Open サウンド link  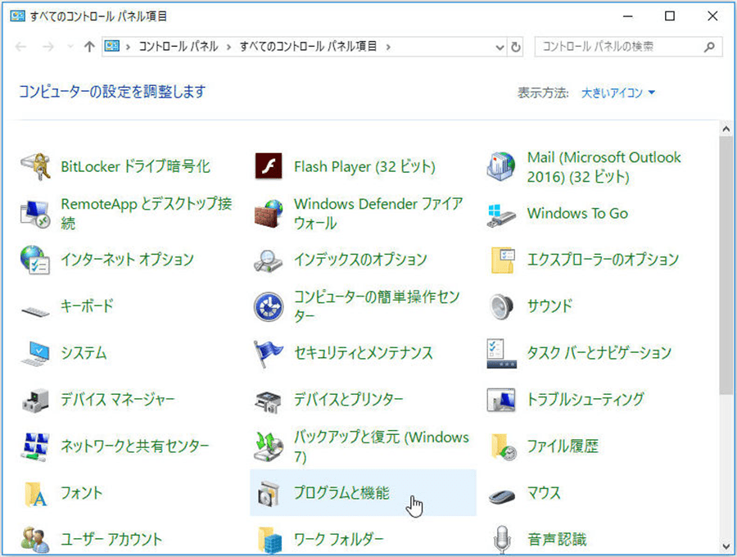tap(550, 306)
